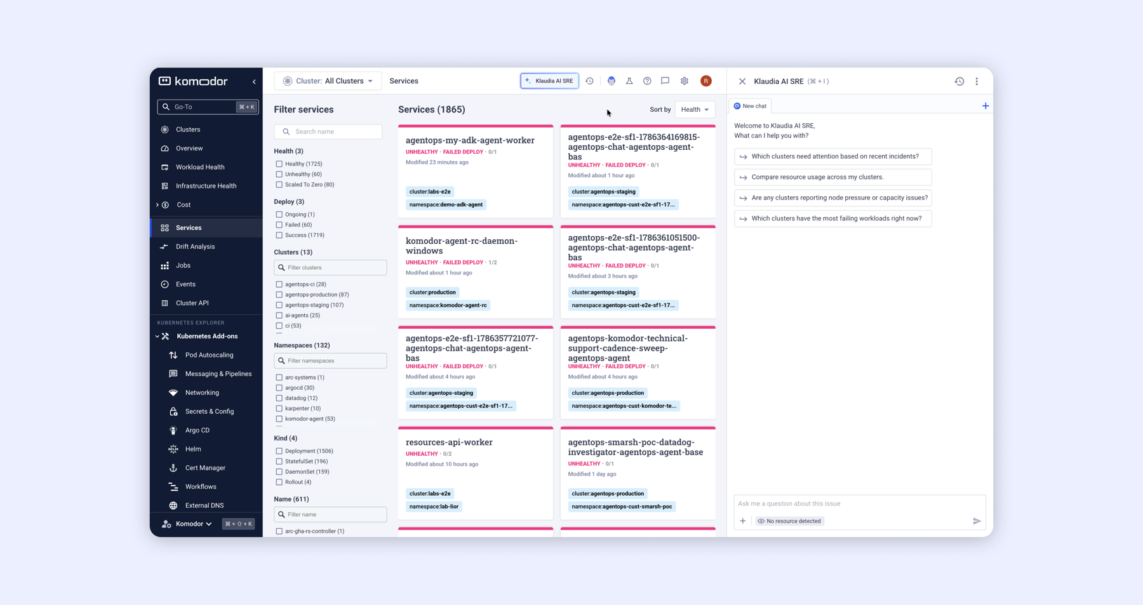Start a new chat with plus icon
Image resolution: width=1143 pixels, height=605 pixels.
pos(986,106)
